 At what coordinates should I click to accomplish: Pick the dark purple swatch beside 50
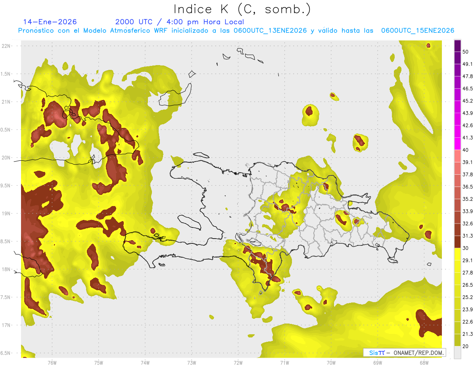(457, 46)
